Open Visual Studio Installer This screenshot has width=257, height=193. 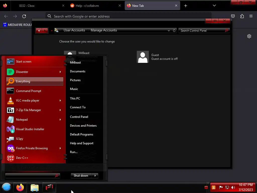(x=35, y=129)
